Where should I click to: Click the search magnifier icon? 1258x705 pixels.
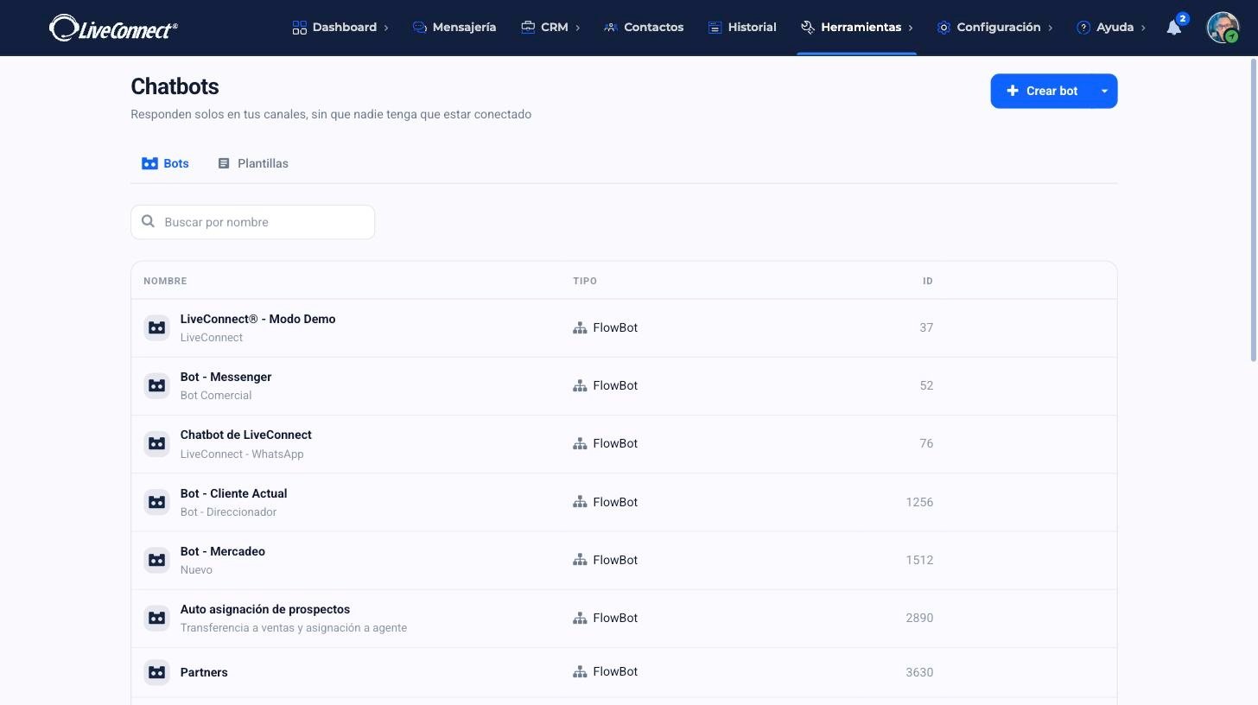(148, 222)
